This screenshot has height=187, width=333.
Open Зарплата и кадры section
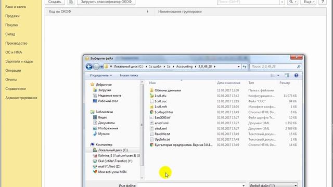click(x=19, y=61)
